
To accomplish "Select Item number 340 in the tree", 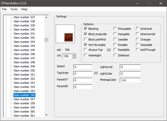I will [x=24, y=29].
